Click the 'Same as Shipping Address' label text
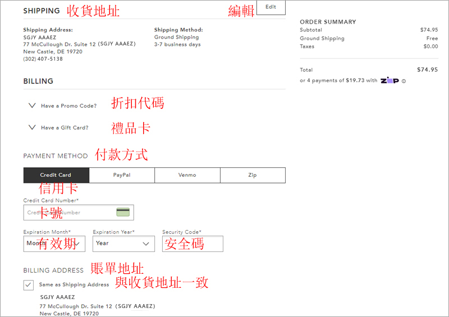Image resolution: width=449 pixels, height=317 pixels. coord(74,284)
